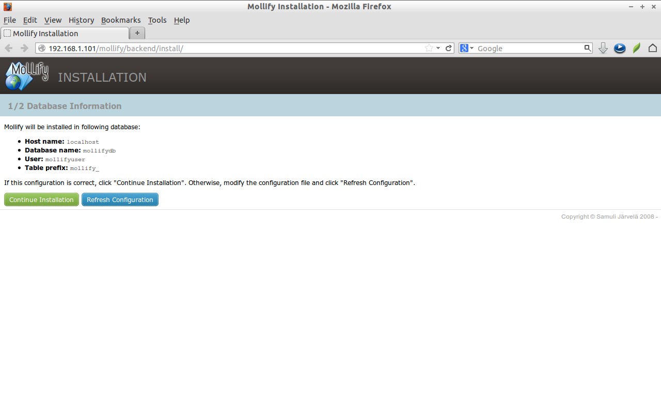Click the INSTALLATION header text
The height and width of the screenshot is (401, 661).
tap(102, 77)
